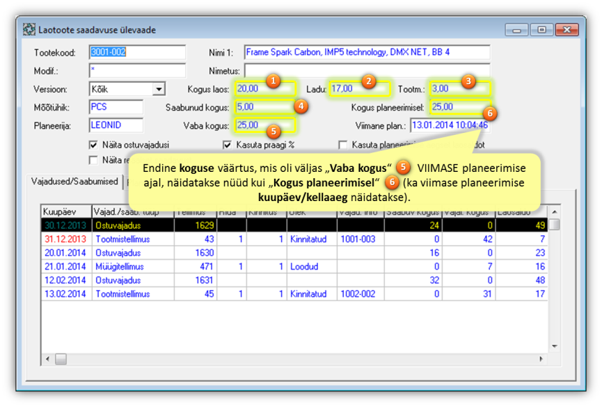Image resolution: width=602 pixels, height=407 pixels.
Task: Click the horizontal scrollbar thumb
Action: (x=61, y=359)
